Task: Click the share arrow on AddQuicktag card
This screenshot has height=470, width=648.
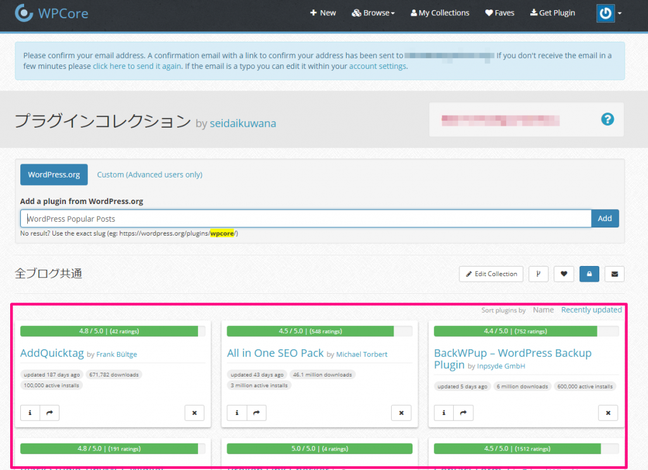Action: [49, 413]
